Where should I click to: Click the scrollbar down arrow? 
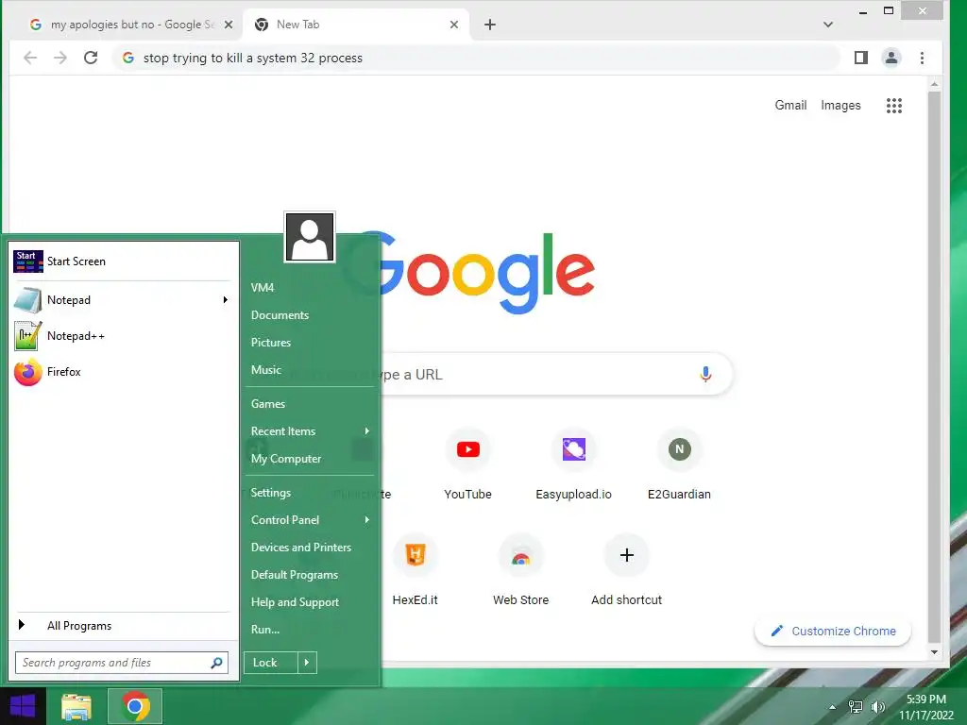click(934, 652)
